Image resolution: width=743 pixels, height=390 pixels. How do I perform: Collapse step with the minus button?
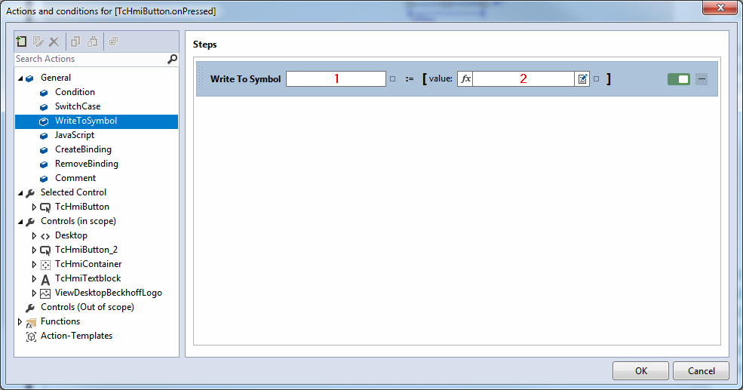(x=702, y=79)
